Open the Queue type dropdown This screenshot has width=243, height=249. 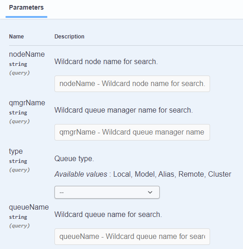107,192
